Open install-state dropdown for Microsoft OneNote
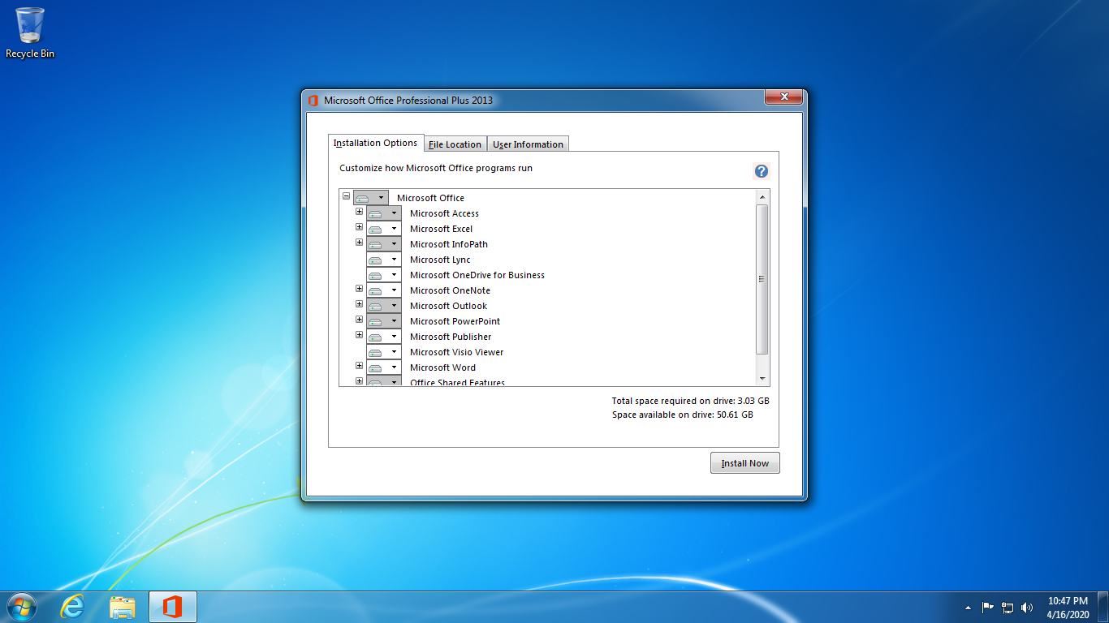The height and width of the screenshot is (623, 1109). tap(384, 290)
